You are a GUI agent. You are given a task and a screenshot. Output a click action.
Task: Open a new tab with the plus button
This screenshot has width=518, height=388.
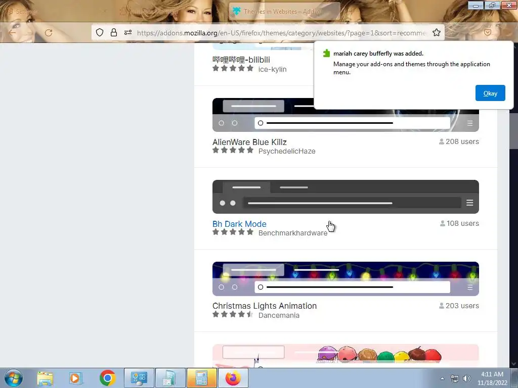coord(351,11)
